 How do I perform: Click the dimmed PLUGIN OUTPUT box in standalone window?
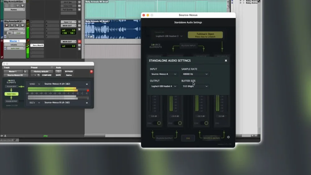click(x=165, y=138)
